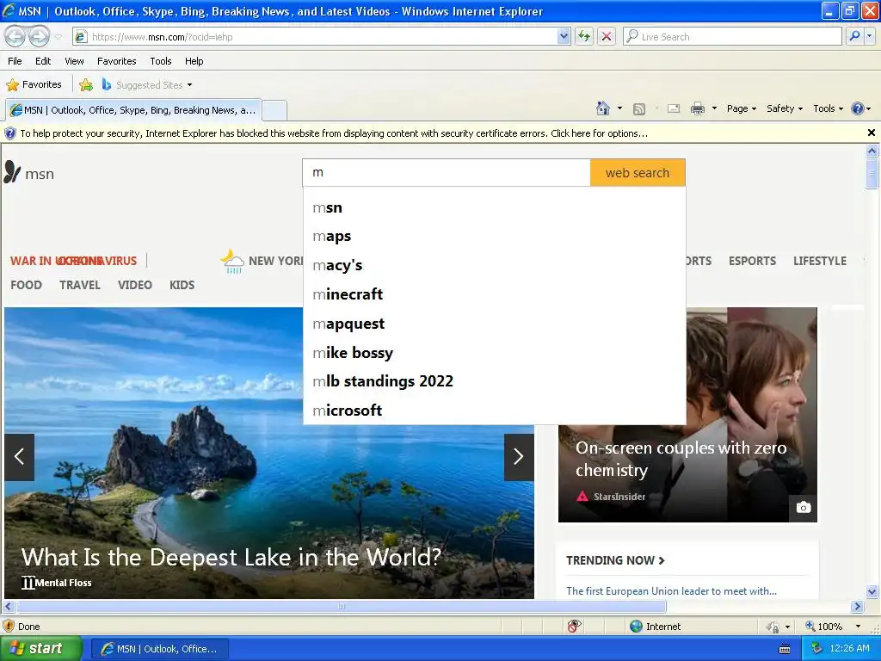Screen dimensions: 881x661
Task: Expand the Home button dropdown arrow
Action: coord(619,108)
